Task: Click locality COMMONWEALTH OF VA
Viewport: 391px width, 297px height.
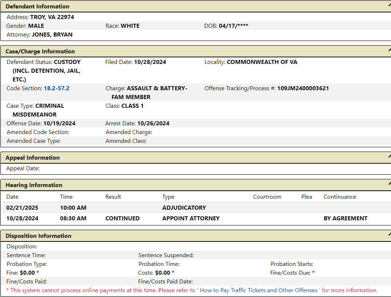Action: pyautogui.click(x=262, y=62)
